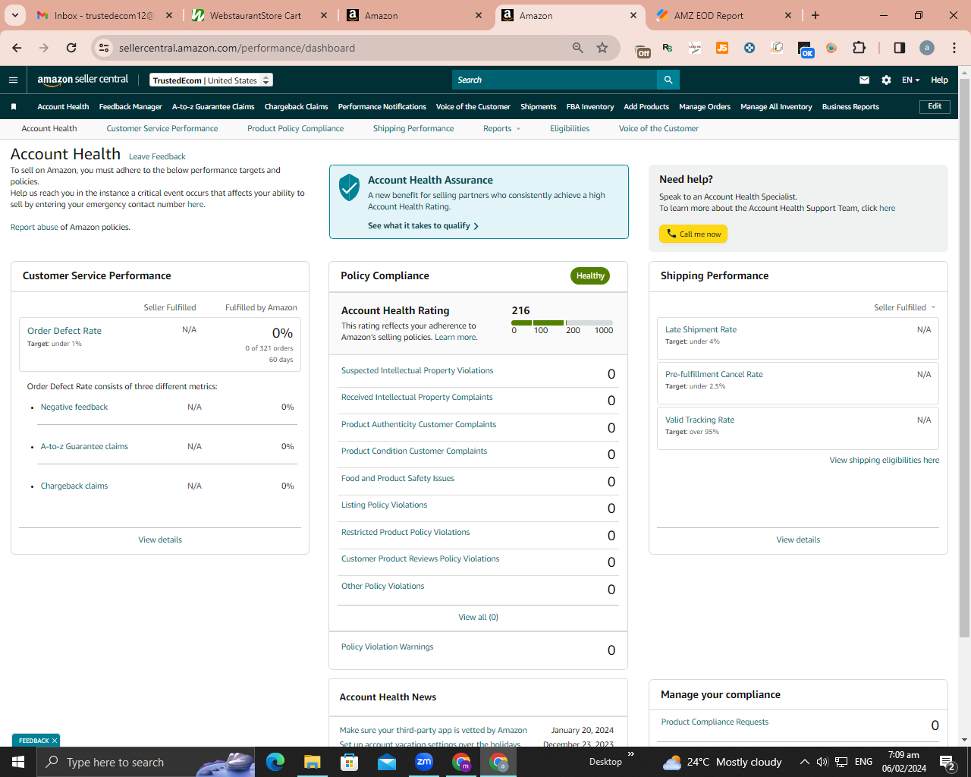
Task: Open the Customer Service Performance tab
Action: (162, 129)
